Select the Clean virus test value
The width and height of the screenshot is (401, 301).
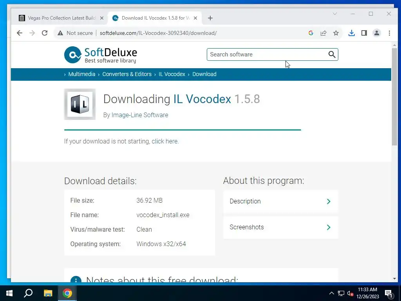[144, 230]
